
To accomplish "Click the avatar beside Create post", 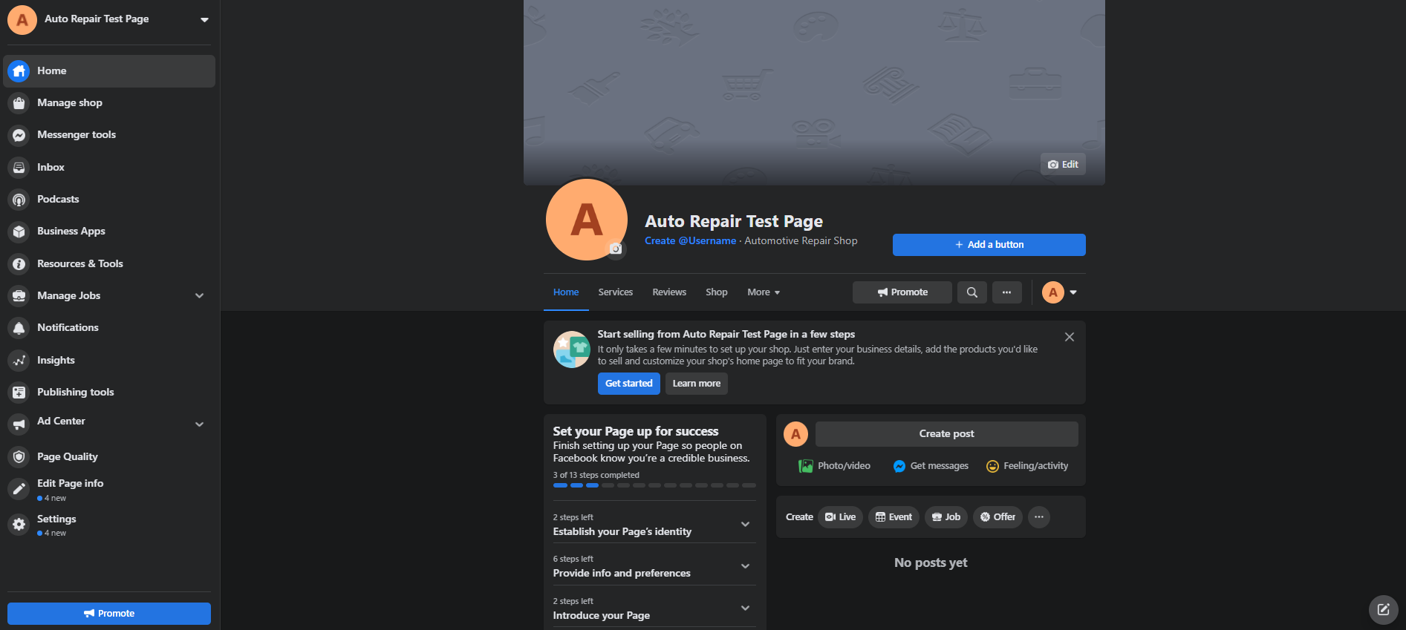I will click(x=796, y=434).
